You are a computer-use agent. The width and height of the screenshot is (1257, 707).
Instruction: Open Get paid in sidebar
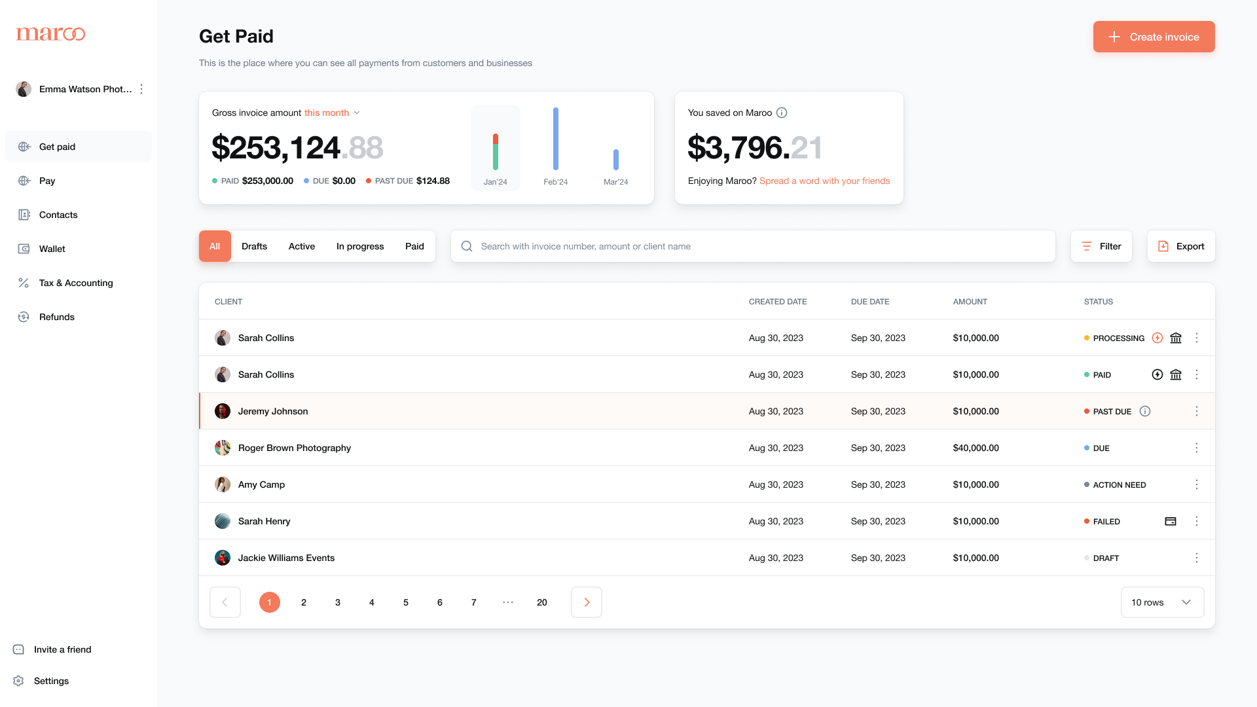pyautogui.click(x=79, y=147)
